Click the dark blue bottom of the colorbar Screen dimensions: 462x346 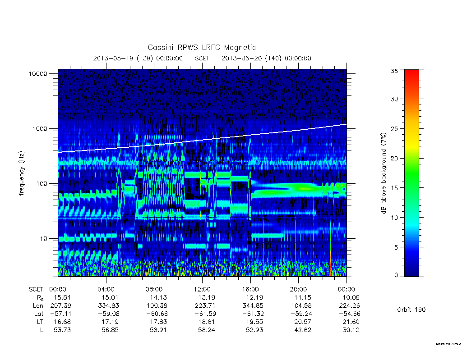coord(411,271)
